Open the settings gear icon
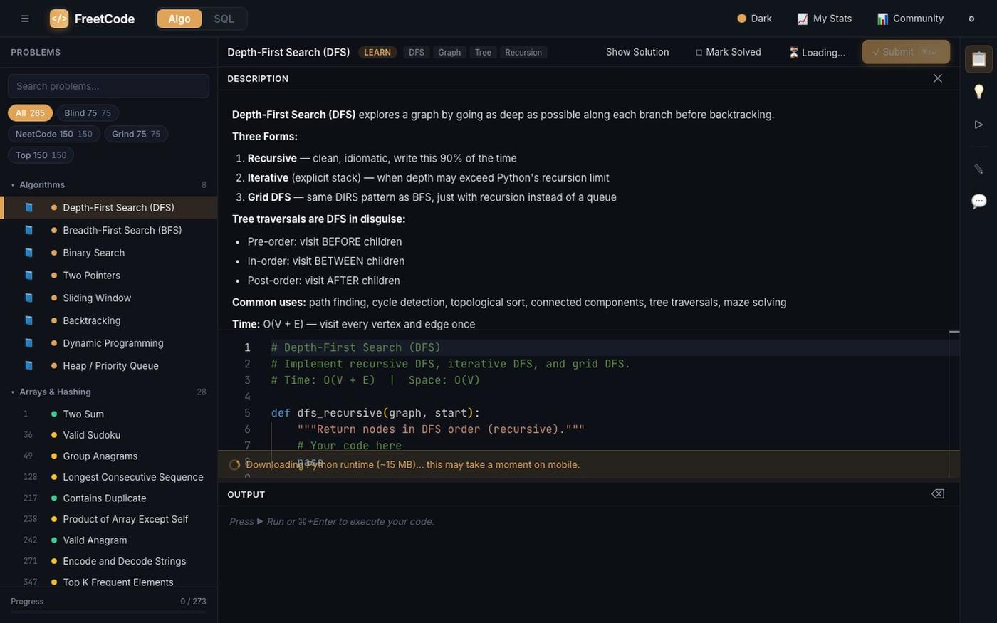 (971, 19)
